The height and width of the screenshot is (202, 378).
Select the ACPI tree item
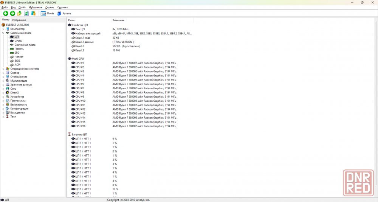17,65
